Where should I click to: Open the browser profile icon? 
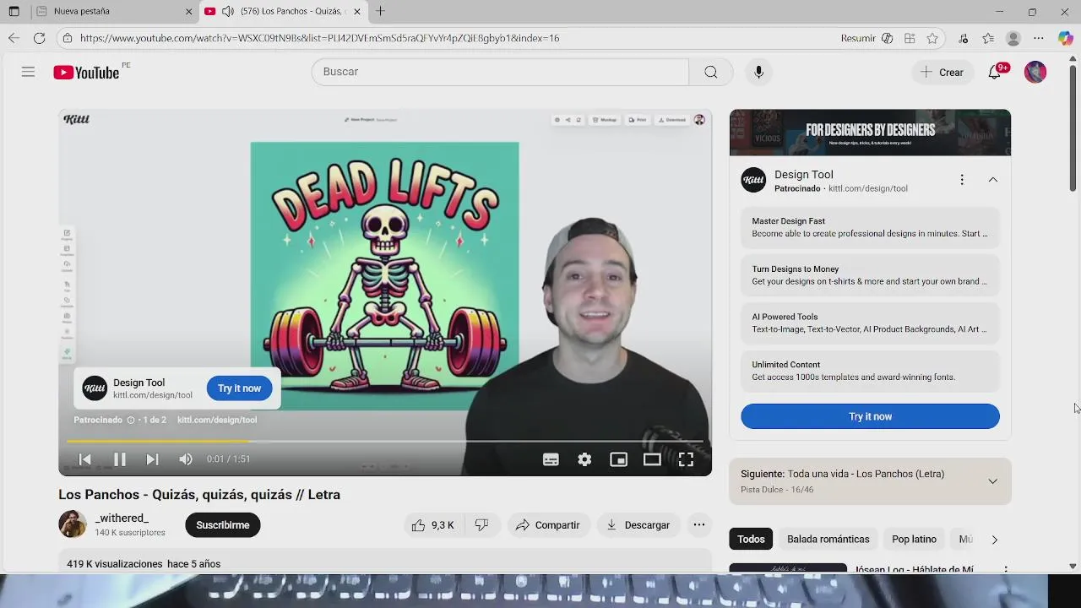click(x=1013, y=38)
